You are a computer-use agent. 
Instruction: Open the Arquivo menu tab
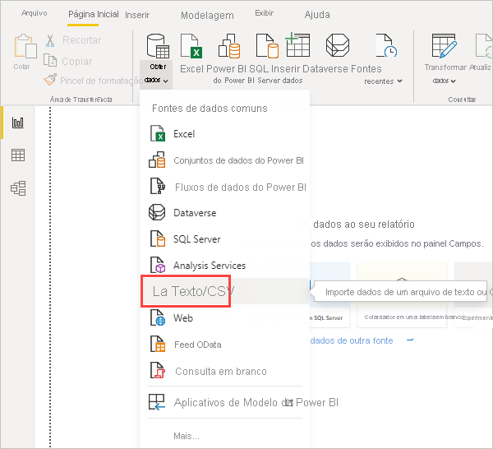[34, 13]
